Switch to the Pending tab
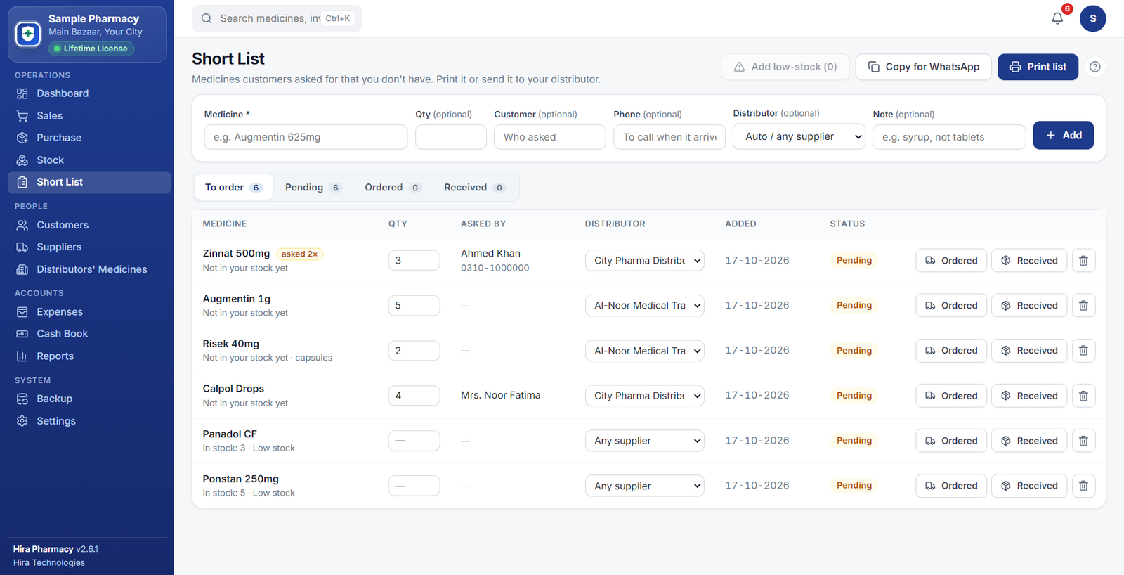Viewport: 1124px width, 575px height. [x=313, y=188]
